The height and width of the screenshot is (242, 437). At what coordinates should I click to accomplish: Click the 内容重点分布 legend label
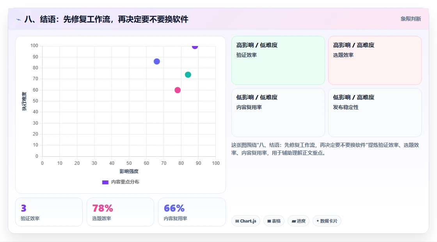click(x=125, y=182)
